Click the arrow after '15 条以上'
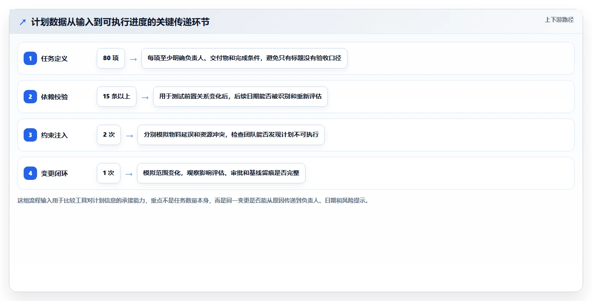 point(145,97)
